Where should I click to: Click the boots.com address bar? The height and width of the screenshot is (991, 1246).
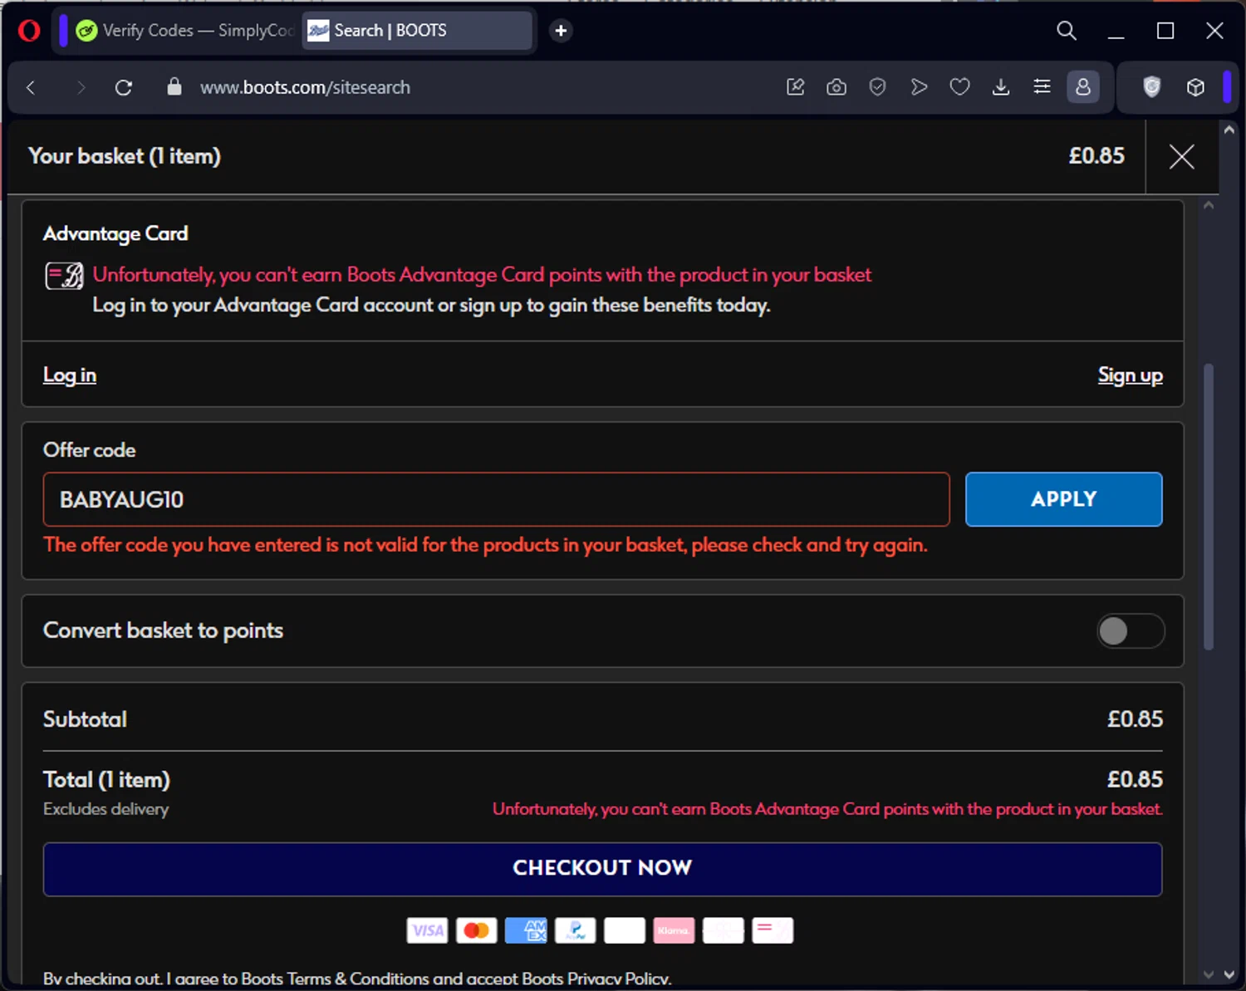click(x=305, y=87)
